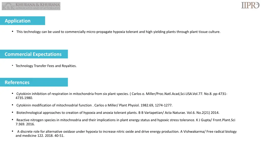Click bullet beside discrete role alternative oxidase
Screen dimensions: 261x147
(12, 131)
